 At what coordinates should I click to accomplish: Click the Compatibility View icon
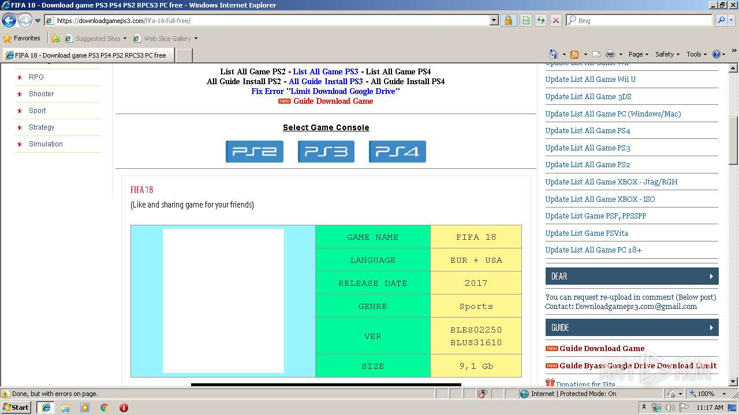(x=526, y=20)
